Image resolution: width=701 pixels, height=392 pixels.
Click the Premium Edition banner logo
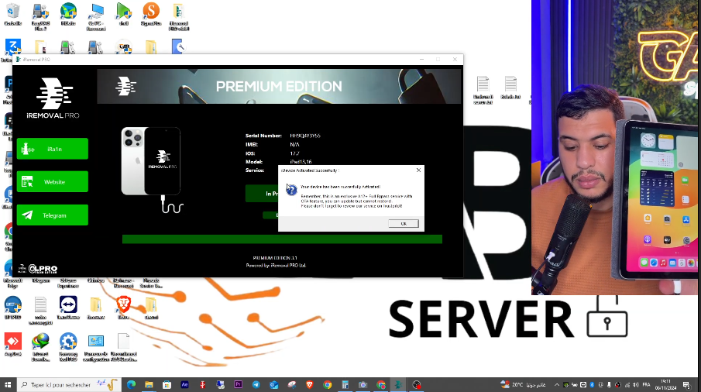125,86
